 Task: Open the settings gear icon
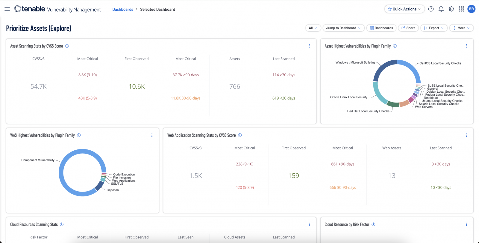point(451,9)
